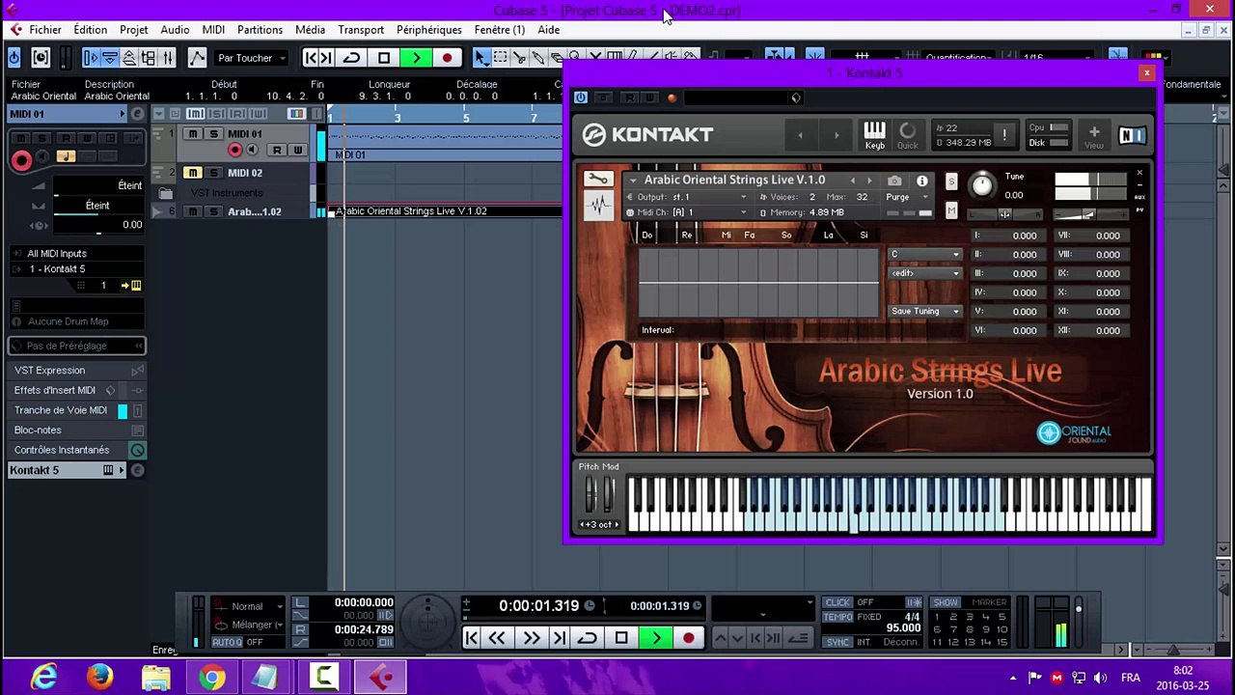
Task: Solo the Kontakt instrument with S button
Action: pos(951,182)
